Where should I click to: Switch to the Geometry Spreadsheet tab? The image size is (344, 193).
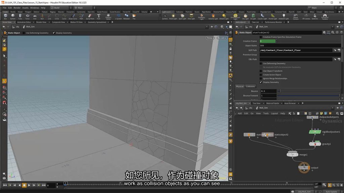coord(97,22)
